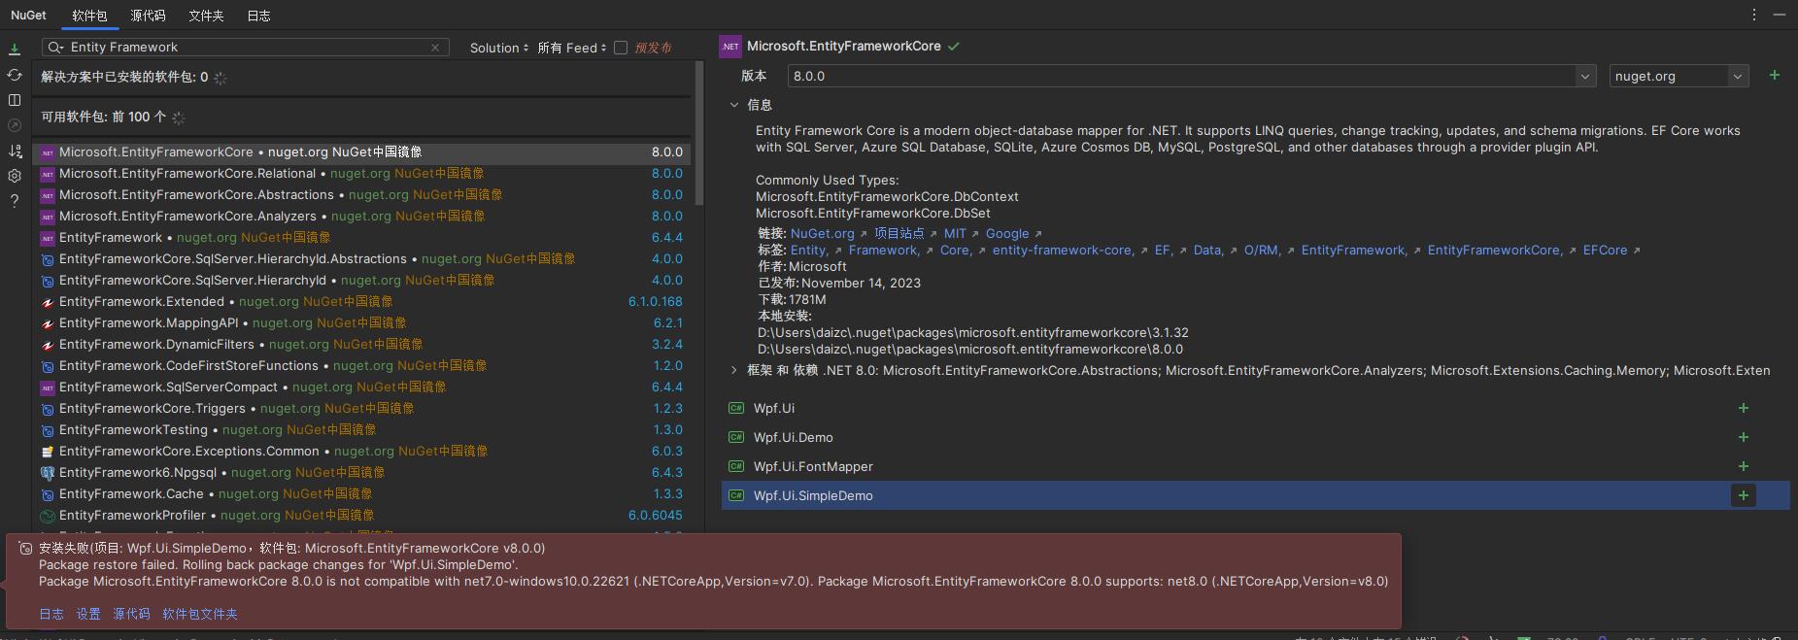Image resolution: width=1798 pixels, height=640 pixels.
Task: Click the EntityFrameworkCore.Exceptions.Common package icon
Action: (48, 452)
